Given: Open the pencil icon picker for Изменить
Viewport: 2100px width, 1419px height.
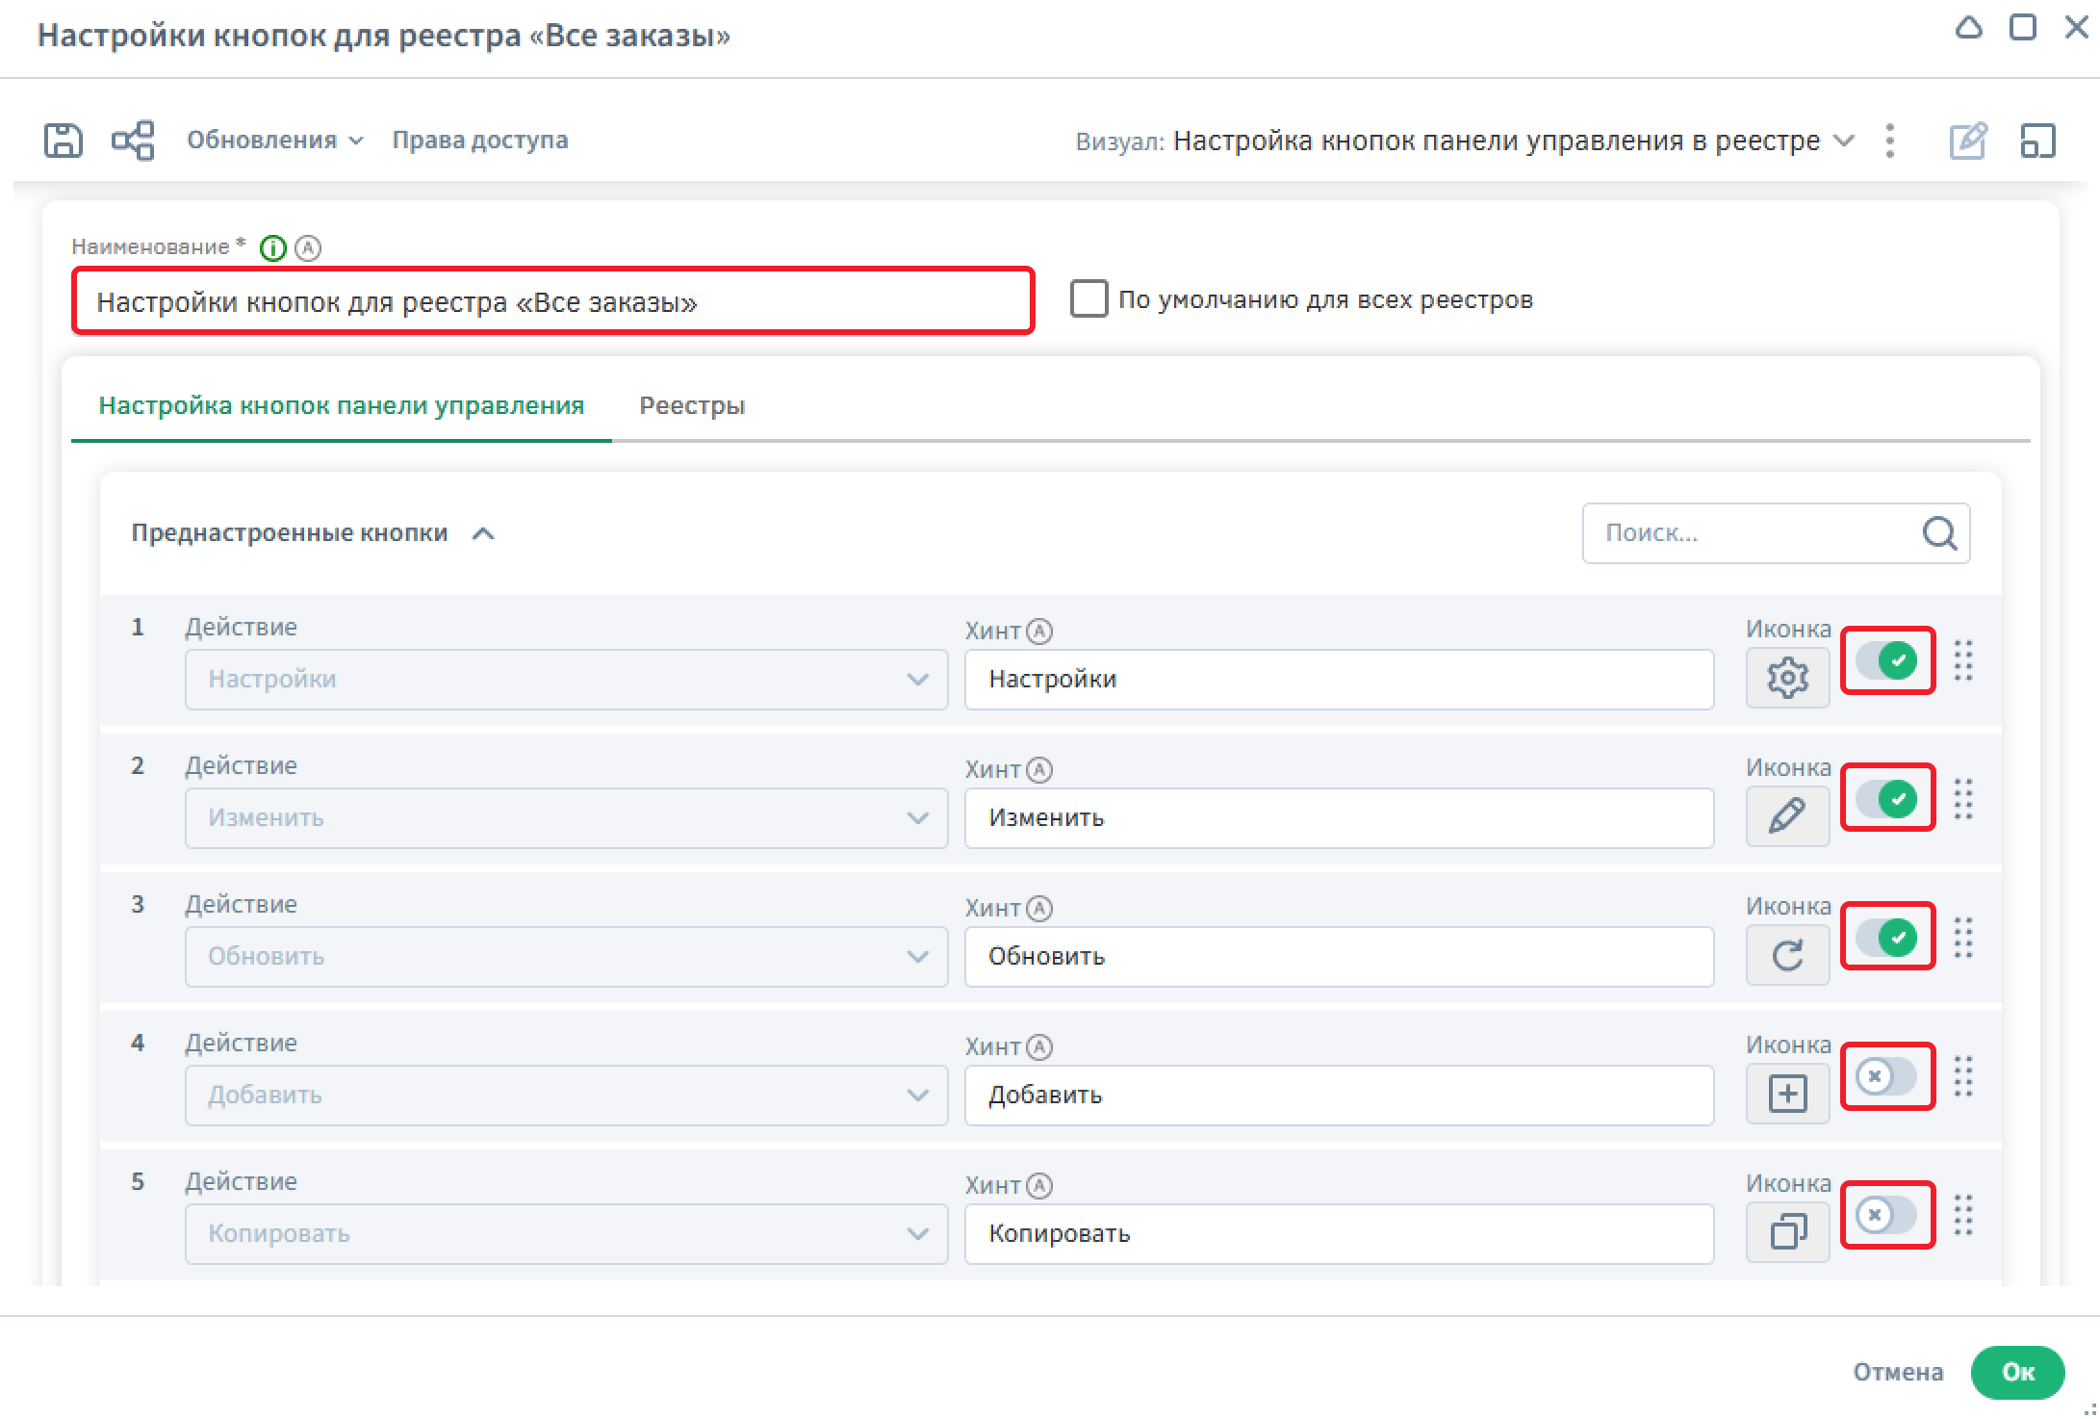Looking at the screenshot, I should (1787, 817).
